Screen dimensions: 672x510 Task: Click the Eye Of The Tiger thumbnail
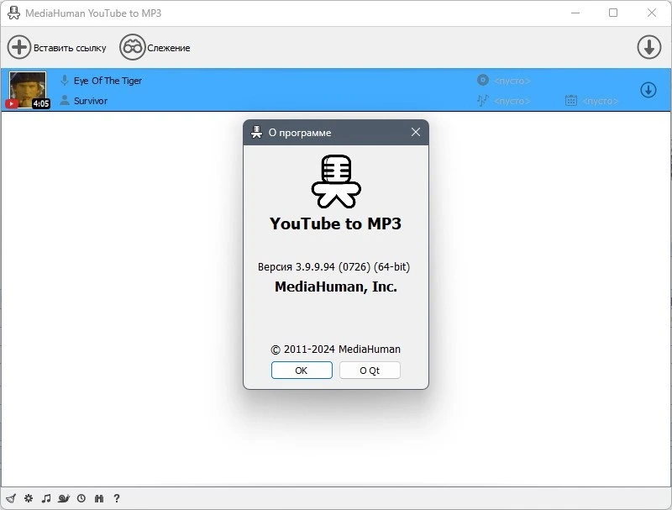point(28,90)
